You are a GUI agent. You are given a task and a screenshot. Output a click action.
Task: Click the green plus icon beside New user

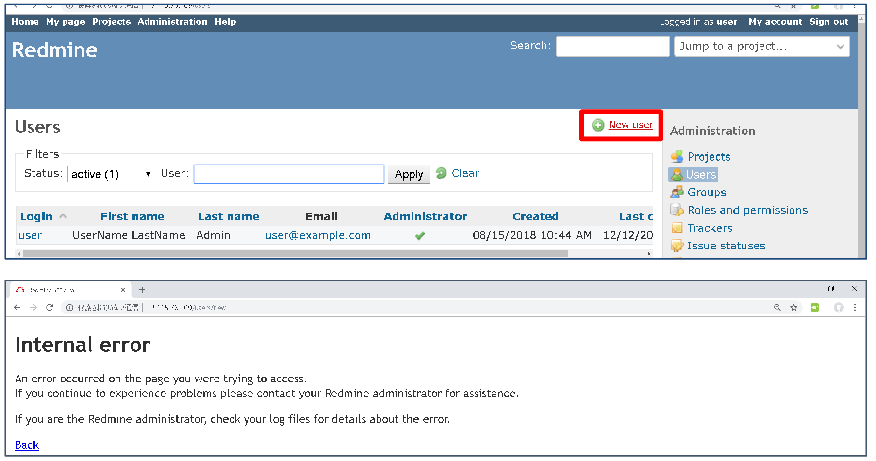[x=597, y=125]
